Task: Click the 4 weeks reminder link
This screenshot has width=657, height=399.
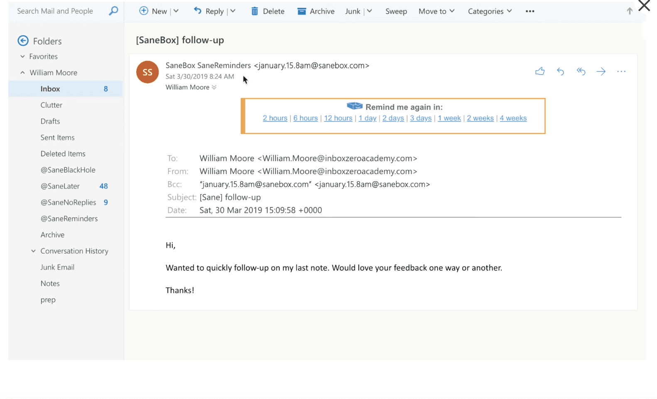Action: (x=513, y=118)
